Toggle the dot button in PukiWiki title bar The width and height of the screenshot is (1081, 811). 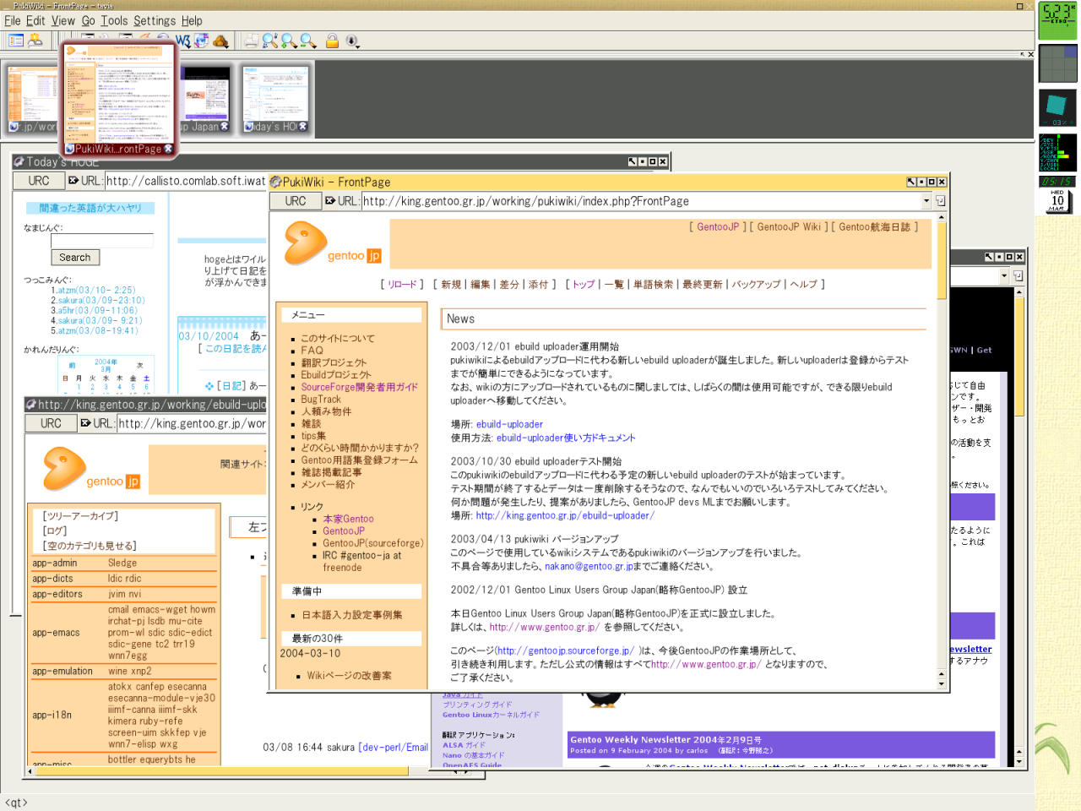(921, 182)
